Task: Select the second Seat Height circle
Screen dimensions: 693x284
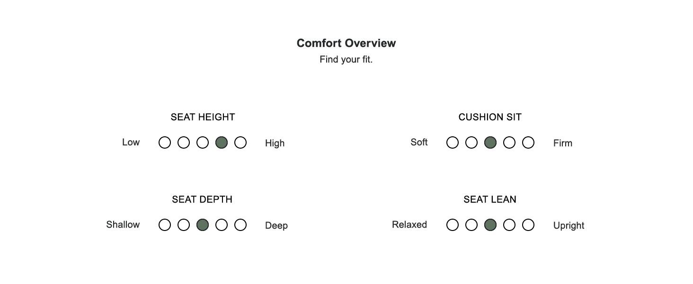Action: coord(184,142)
